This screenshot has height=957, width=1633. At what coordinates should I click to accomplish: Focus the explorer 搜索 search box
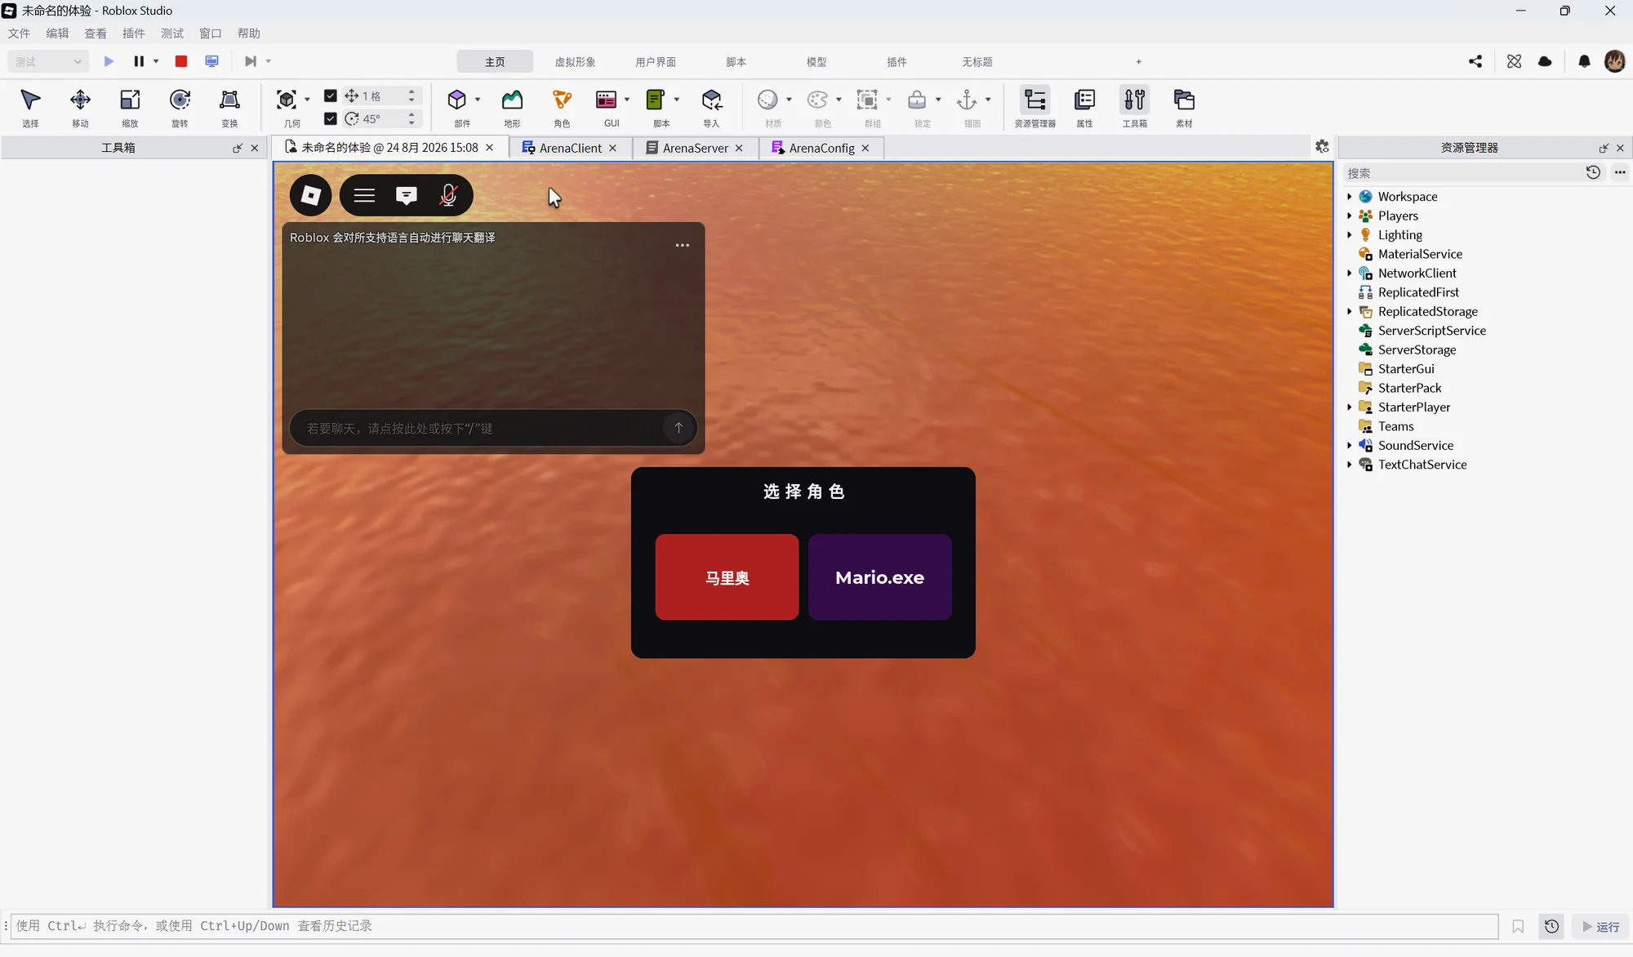1462,173
